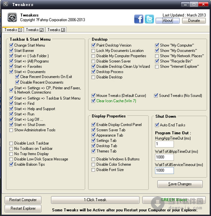This screenshot has height=216, width=211.
Task: Toggle Start => Shut Down checkbox
Action: pos(11,125)
